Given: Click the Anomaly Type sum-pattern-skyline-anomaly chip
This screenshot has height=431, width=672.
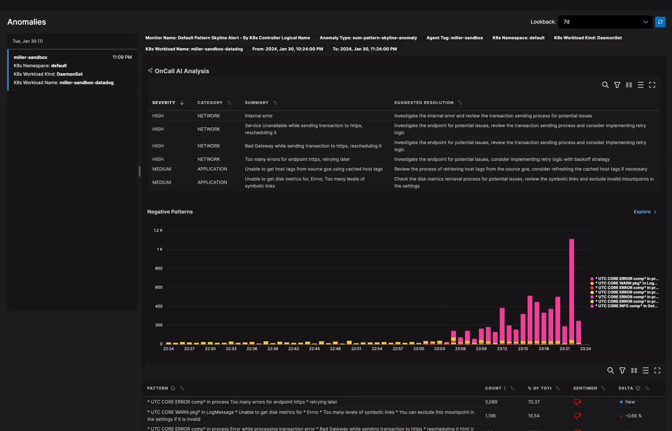Looking at the screenshot, I should point(368,38).
